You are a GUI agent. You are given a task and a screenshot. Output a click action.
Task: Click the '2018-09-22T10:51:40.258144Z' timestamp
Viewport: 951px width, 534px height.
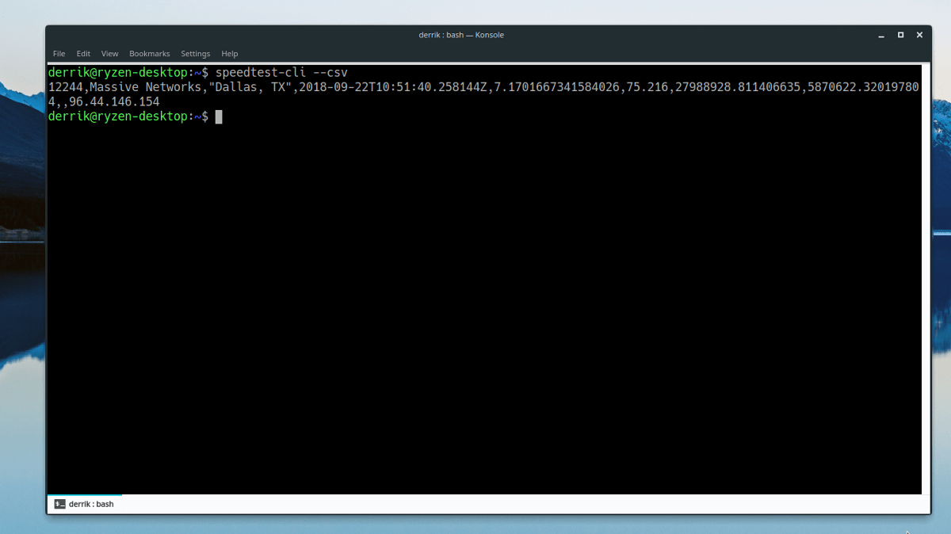393,87
